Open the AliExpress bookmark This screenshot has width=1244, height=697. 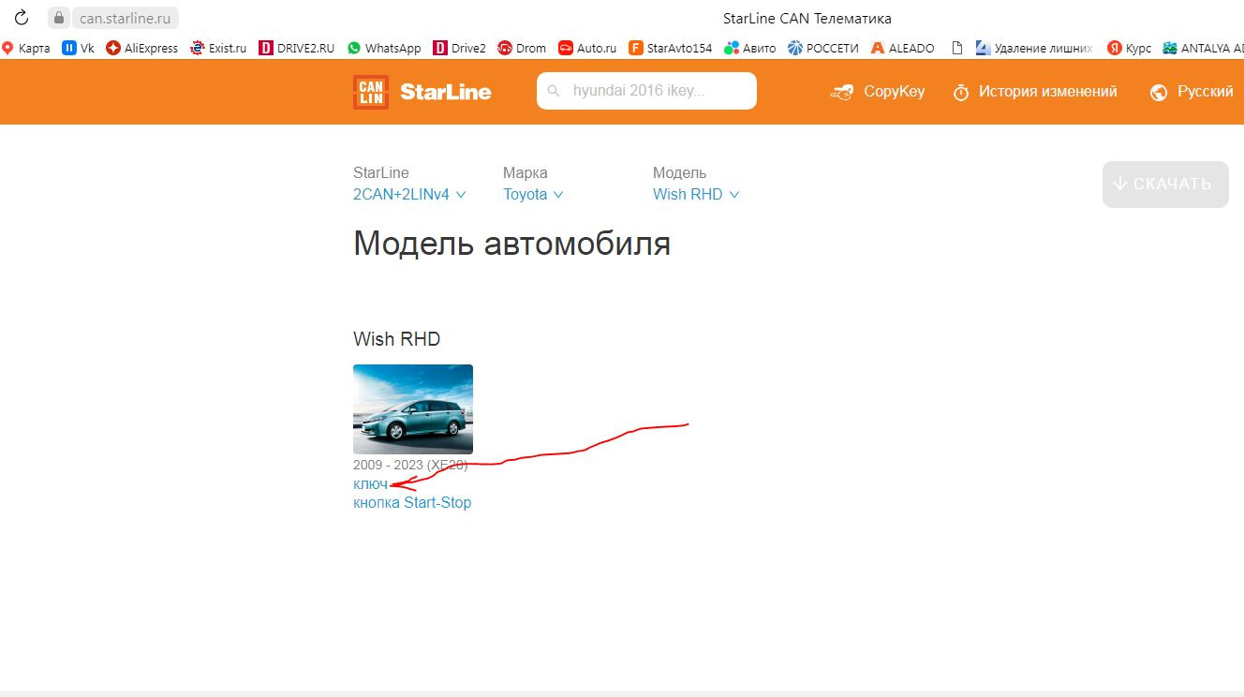[142, 48]
